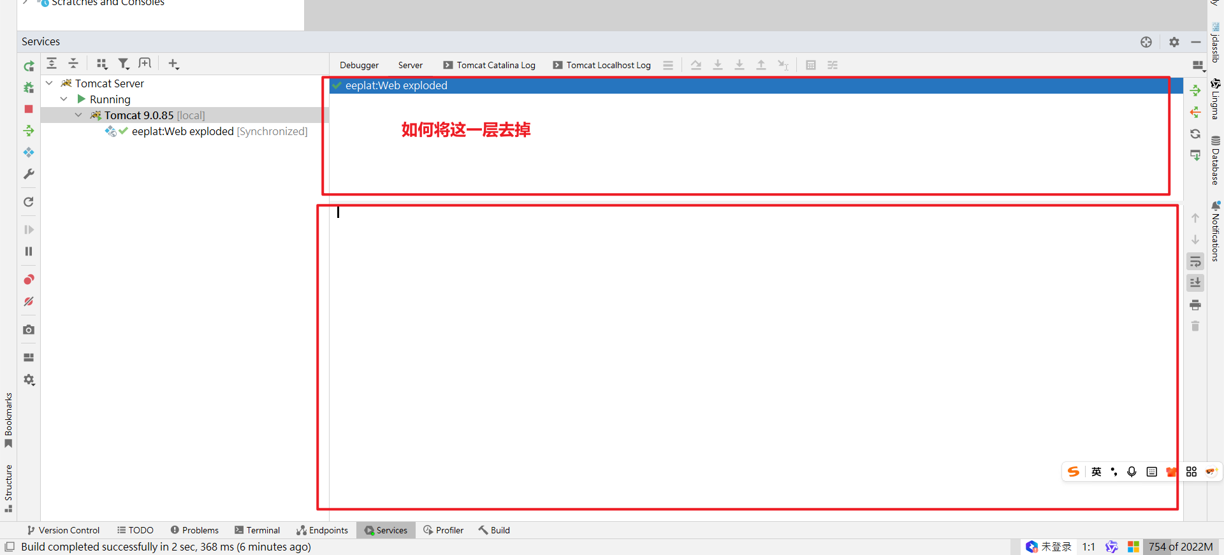Stop the running Tomcat server
Viewport: 1224px width, 555px height.
[x=29, y=109]
